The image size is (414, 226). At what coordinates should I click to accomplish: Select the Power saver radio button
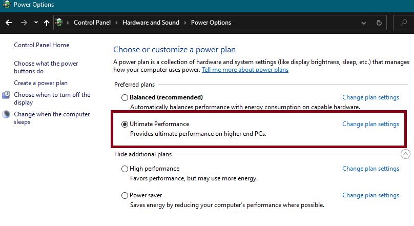[x=125, y=196]
